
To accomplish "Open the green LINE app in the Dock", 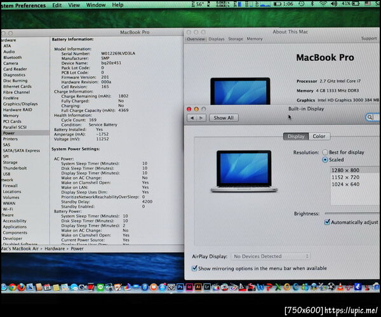I will point(100,287).
